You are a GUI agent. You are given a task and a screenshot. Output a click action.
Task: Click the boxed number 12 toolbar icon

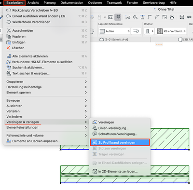tap(110, 17)
